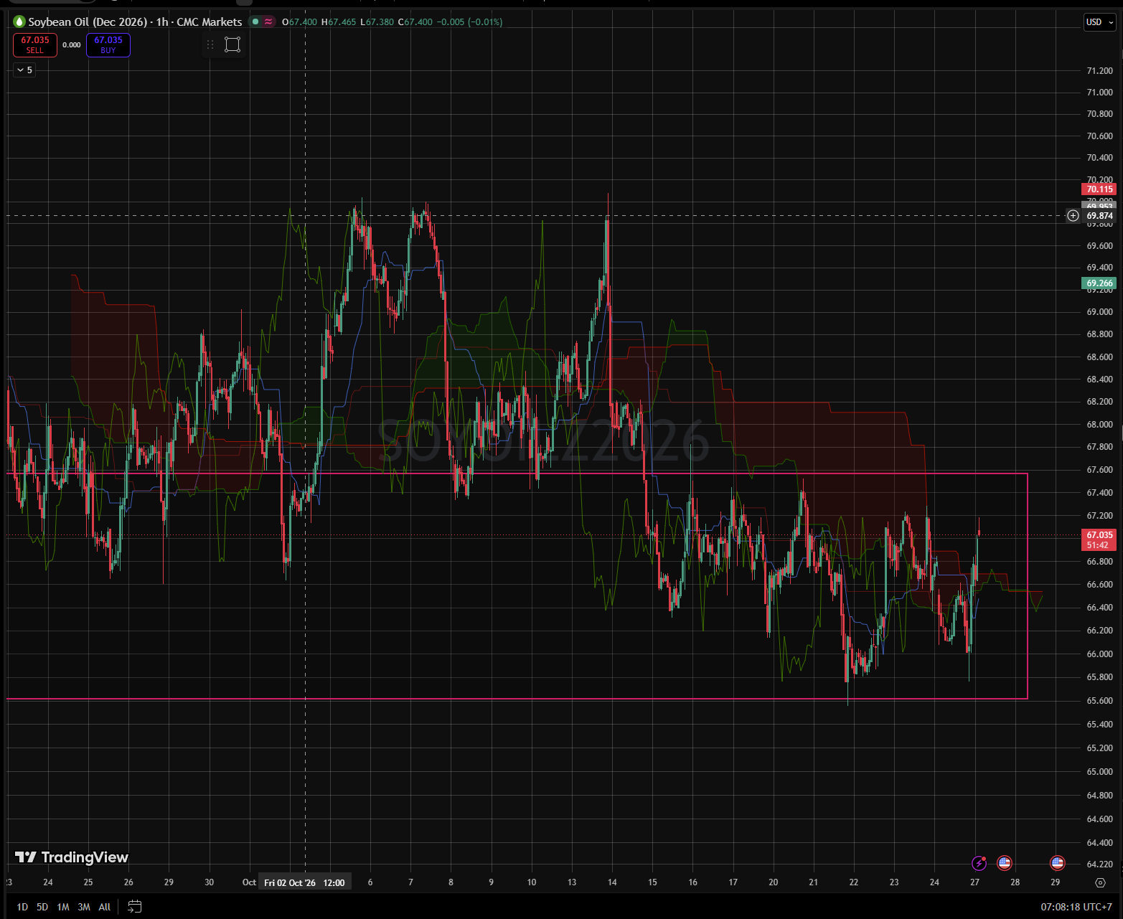Click the plus button next to 69.874

coord(1073,215)
